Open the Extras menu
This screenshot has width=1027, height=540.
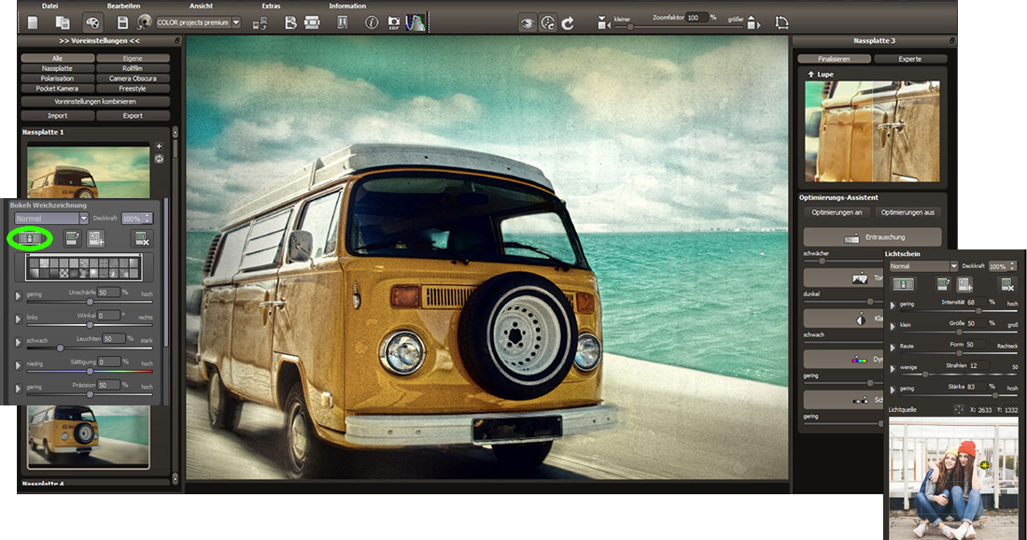pos(271,6)
